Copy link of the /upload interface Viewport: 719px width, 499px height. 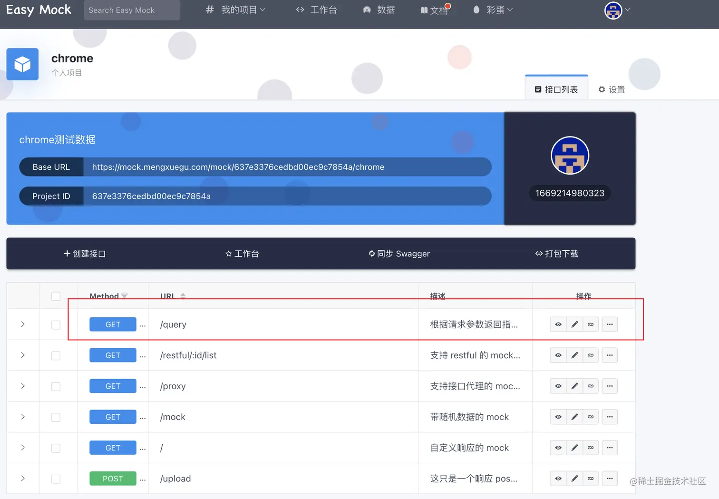tap(591, 479)
